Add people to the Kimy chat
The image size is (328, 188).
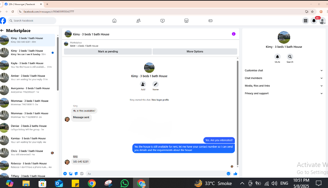(143, 84)
